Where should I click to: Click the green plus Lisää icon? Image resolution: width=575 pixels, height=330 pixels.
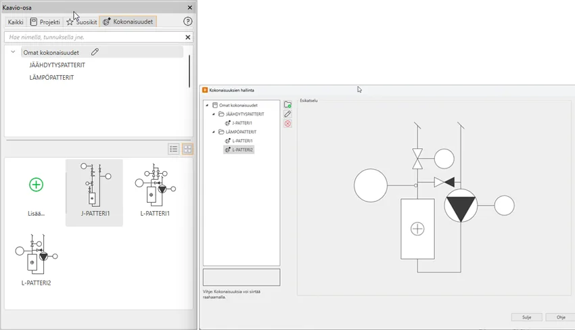(x=36, y=185)
